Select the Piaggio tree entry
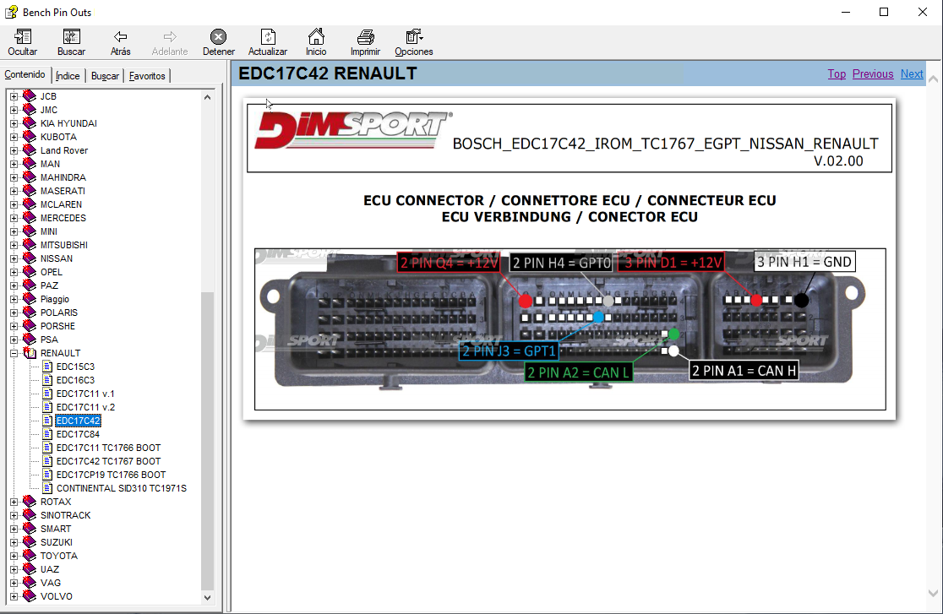943x614 pixels. (55, 299)
